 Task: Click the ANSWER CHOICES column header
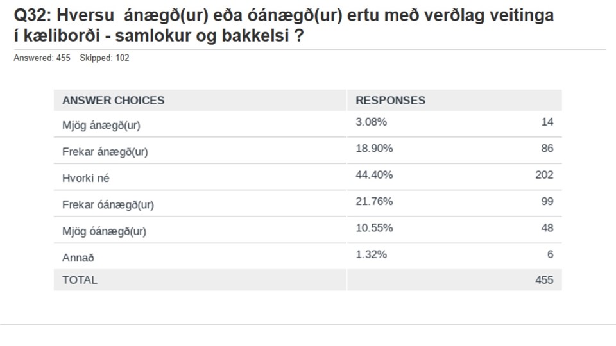click(x=113, y=101)
